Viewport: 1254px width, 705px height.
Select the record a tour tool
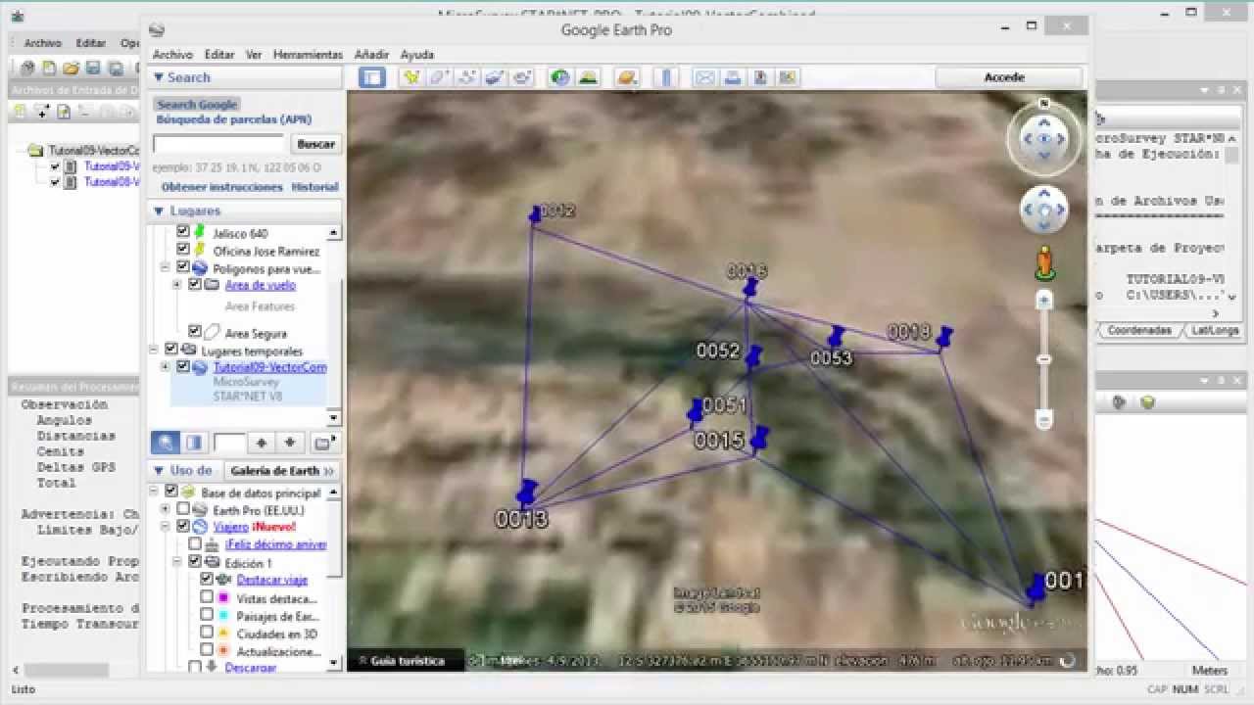522,77
